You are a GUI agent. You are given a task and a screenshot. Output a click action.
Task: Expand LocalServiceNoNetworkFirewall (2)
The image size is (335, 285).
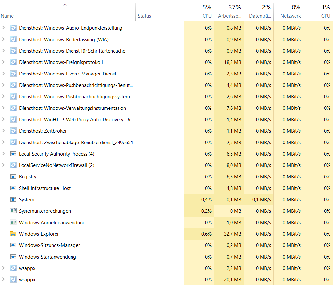click(3, 165)
